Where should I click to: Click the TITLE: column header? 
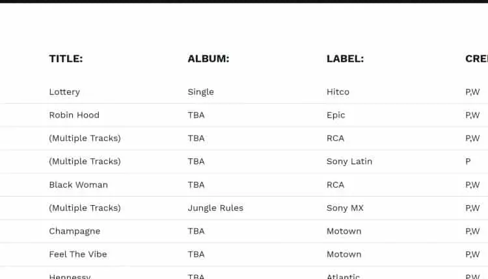pyautogui.click(x=66, y=59)
